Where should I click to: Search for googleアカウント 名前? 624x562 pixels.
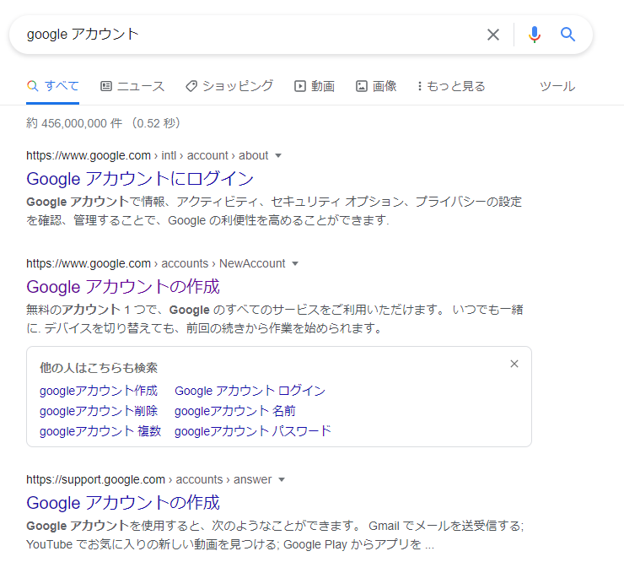[x=234, y=411]
